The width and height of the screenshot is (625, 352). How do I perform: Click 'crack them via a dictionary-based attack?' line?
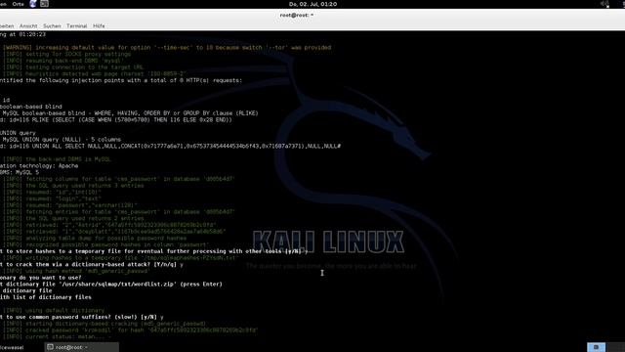pyautogui.click(x=92, y=265)
